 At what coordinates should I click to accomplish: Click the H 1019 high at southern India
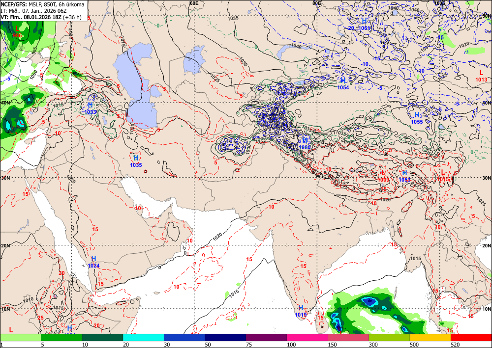(301, 311)
